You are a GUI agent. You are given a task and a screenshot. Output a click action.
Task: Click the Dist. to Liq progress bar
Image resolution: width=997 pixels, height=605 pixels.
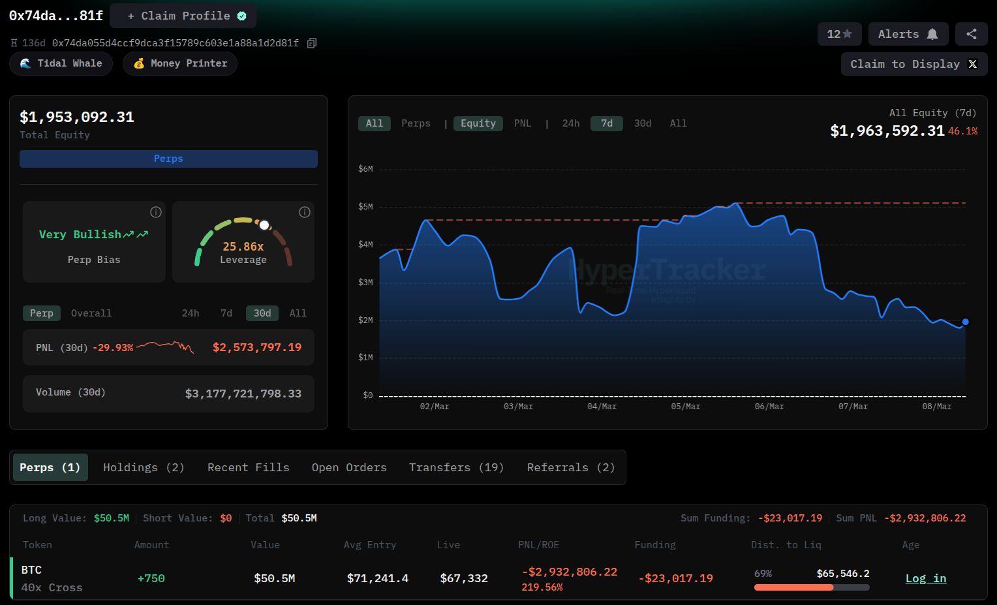coord(811,587)
